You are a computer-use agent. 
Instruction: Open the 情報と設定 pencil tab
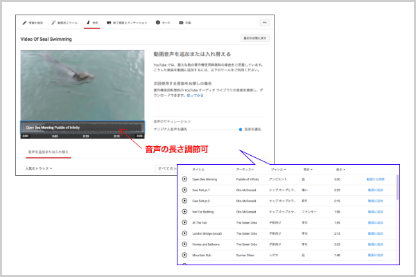click(x=33, y=23)
